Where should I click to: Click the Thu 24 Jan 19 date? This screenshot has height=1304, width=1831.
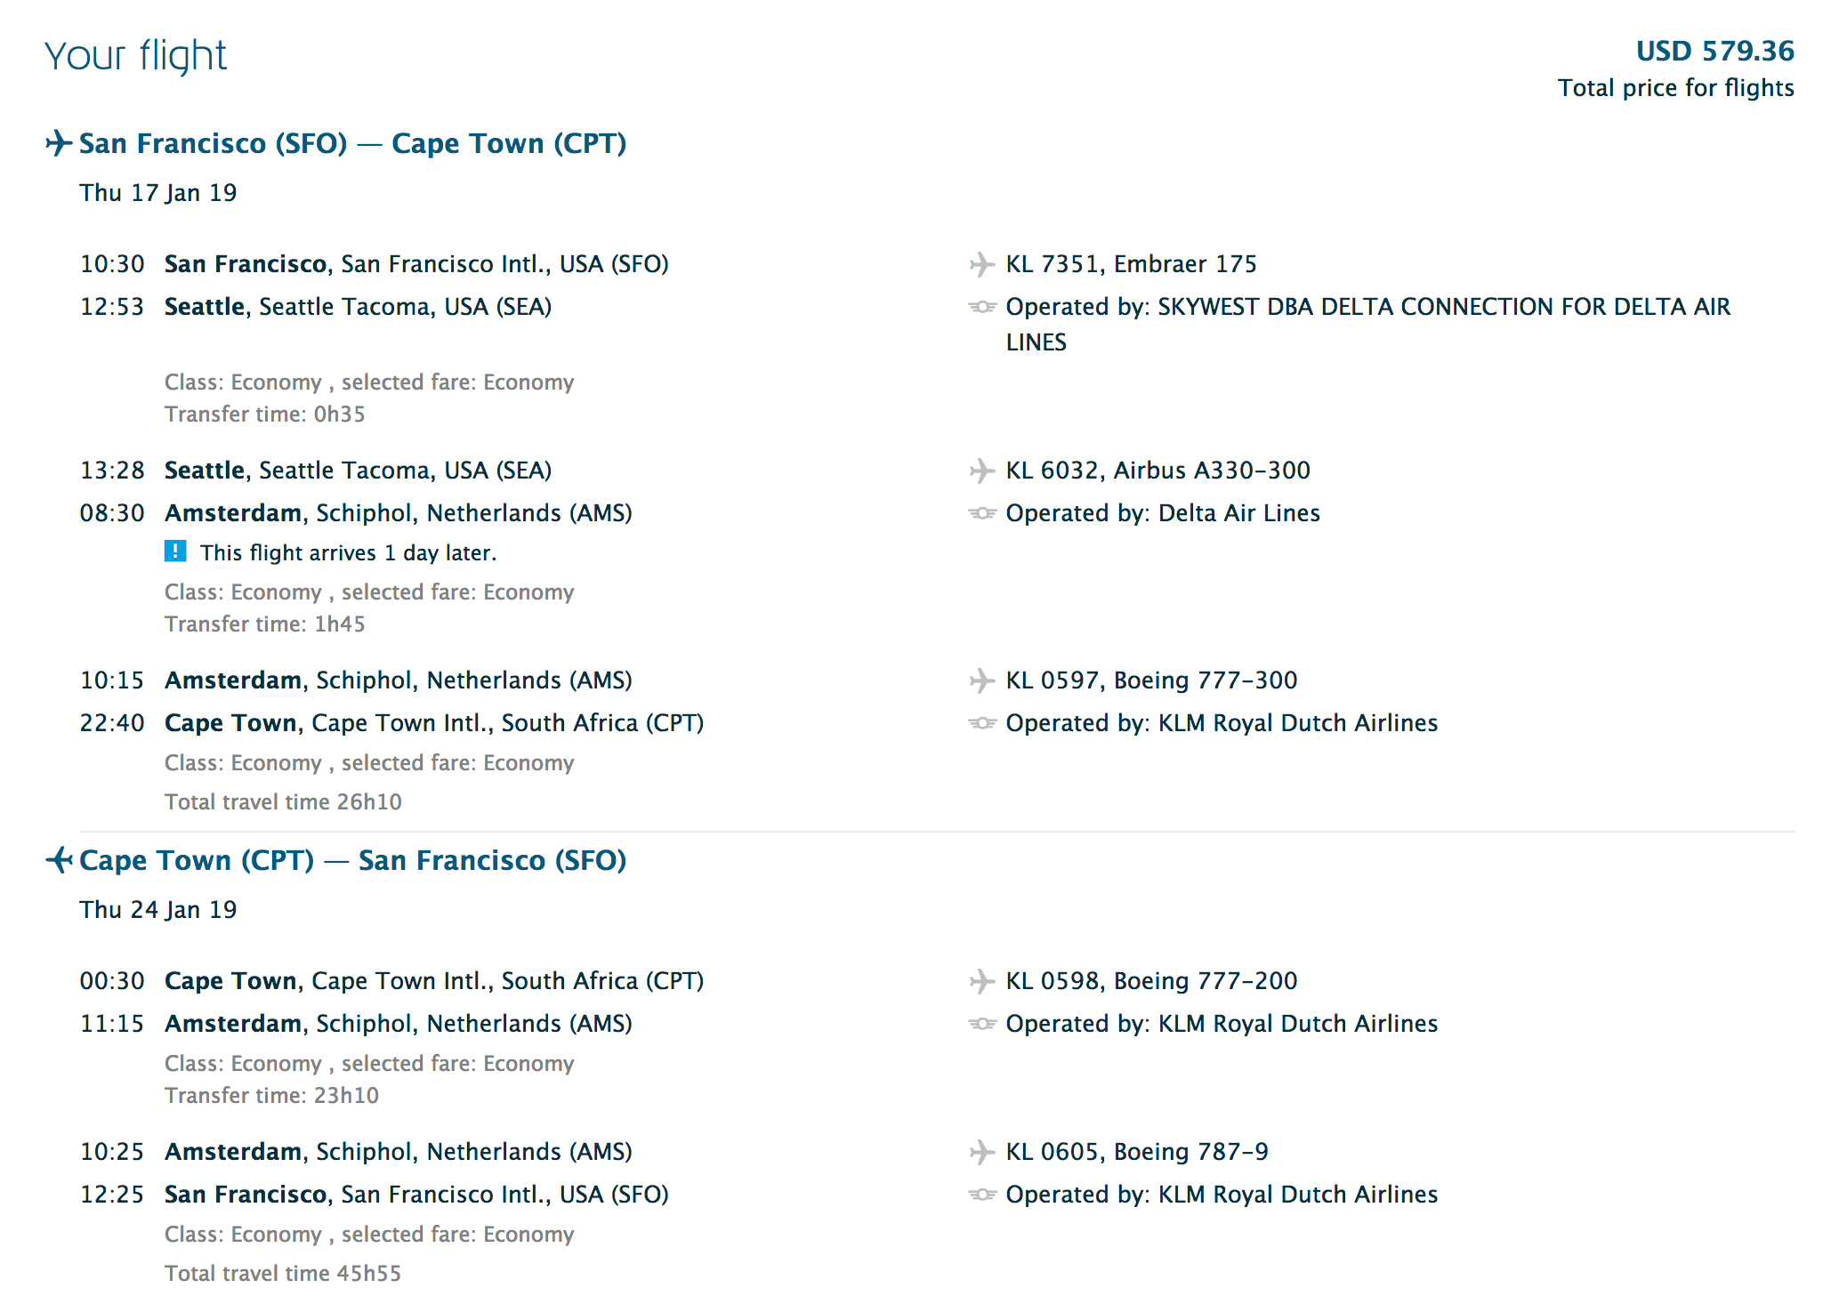point(158,910)
